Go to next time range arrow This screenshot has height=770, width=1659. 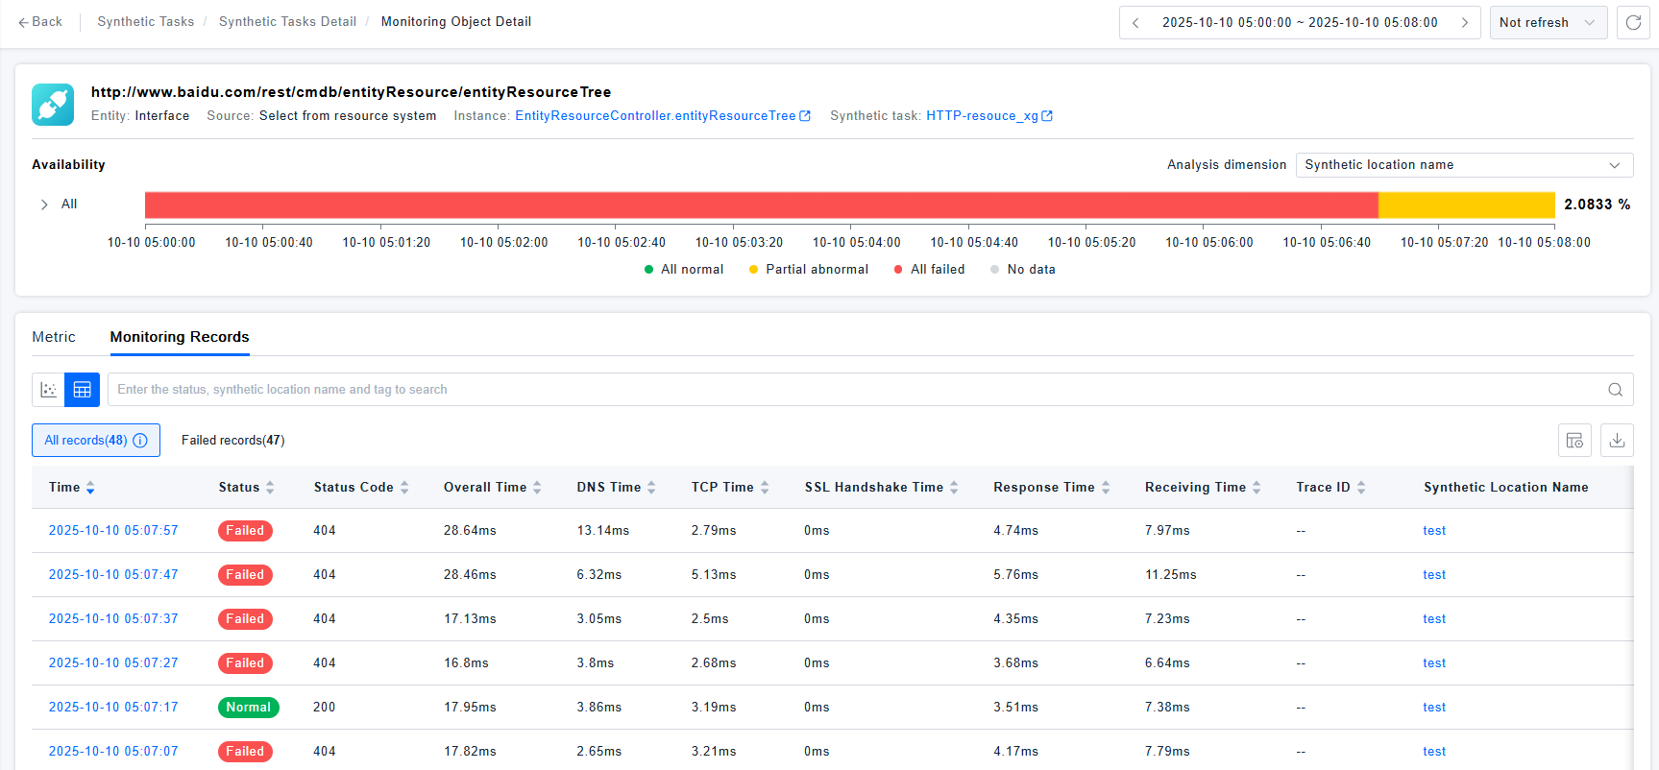pos(1464,23)
